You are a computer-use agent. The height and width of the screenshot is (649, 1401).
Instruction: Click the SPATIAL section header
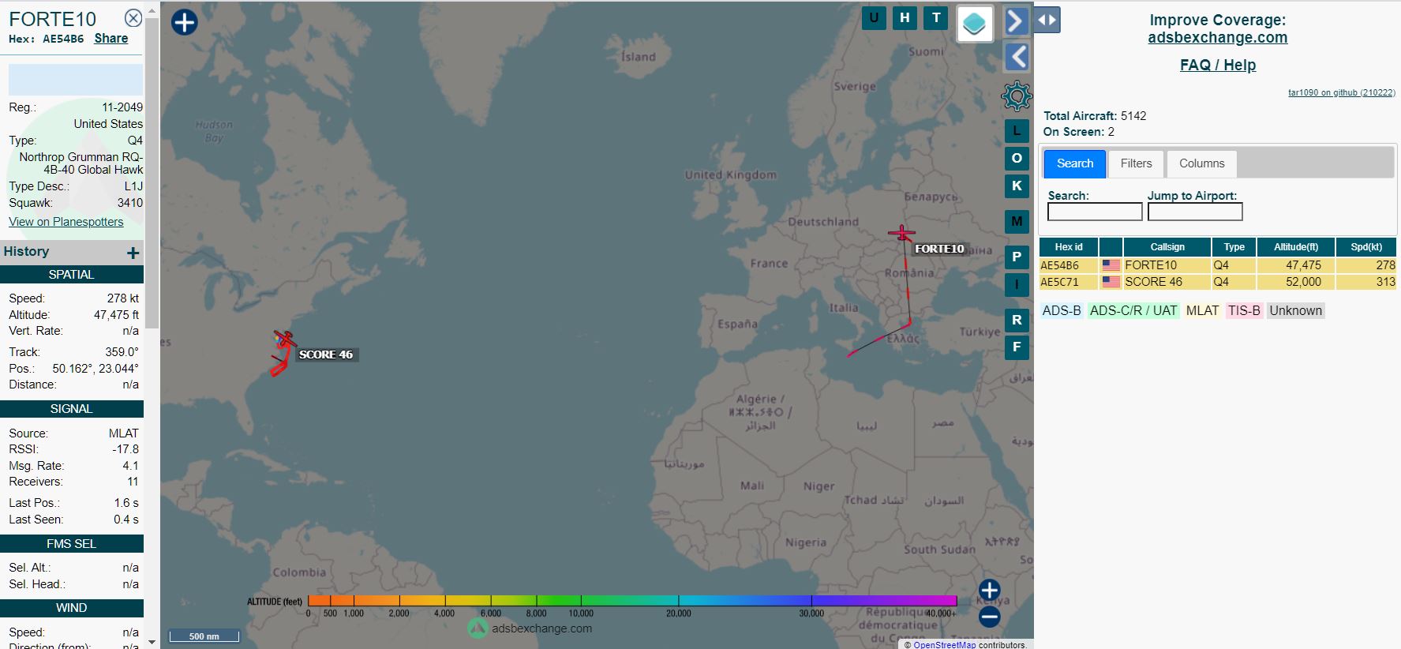(x=72, y=275)
